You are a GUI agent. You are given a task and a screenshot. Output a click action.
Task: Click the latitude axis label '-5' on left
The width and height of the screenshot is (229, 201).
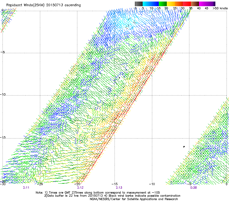point(2,52)
